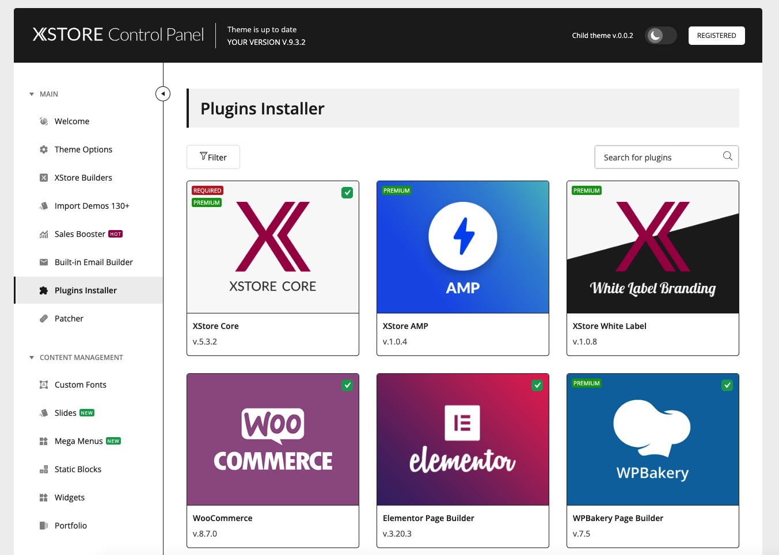
Task: Click the Built-in Email Builder envelope icon
Action: (44, 262)
